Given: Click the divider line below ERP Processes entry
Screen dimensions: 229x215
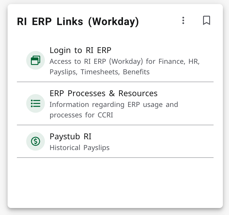Looking at the screenshot, I should click(115, 125).
